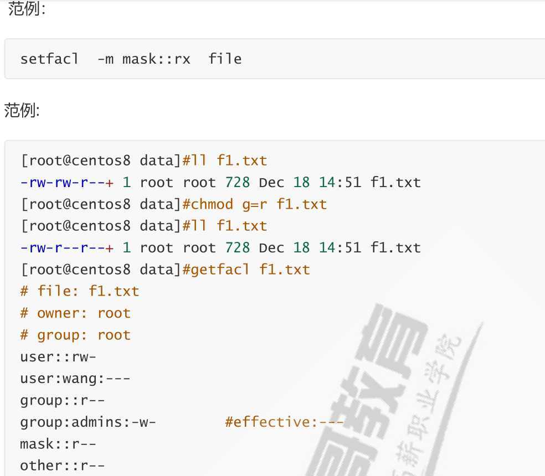
Task: Click the -rw-rw-r--+ permission string
Action: click(x=66, y=183)
